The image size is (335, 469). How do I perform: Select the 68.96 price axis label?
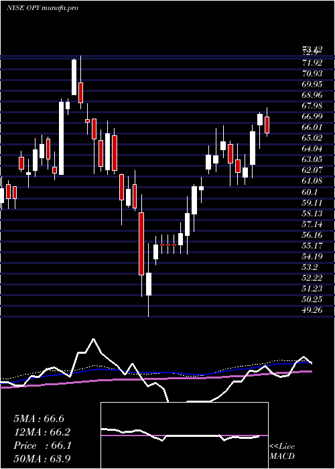point(312,95)
